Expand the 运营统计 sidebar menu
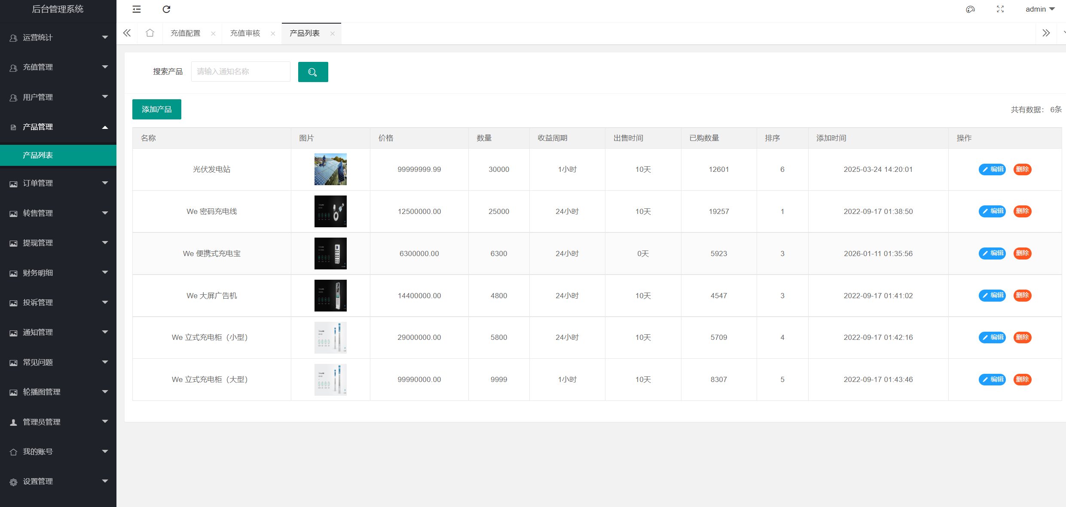This screenshot has width=1066, height=507. (58, 37)
